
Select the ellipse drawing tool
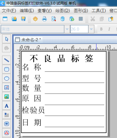point(7,78)
